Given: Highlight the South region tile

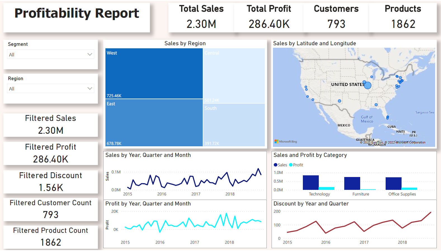Looking at the screenshot, I should (234, 125).
